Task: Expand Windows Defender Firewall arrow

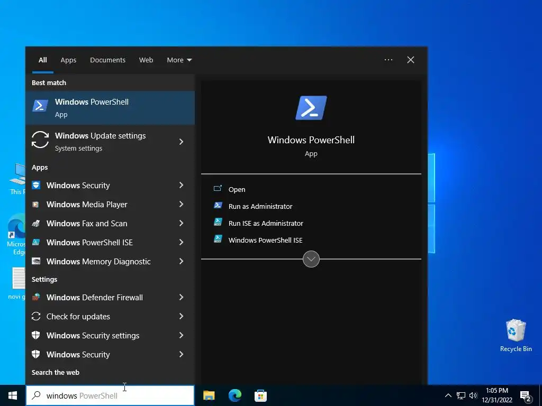Action: click(181, 297)
